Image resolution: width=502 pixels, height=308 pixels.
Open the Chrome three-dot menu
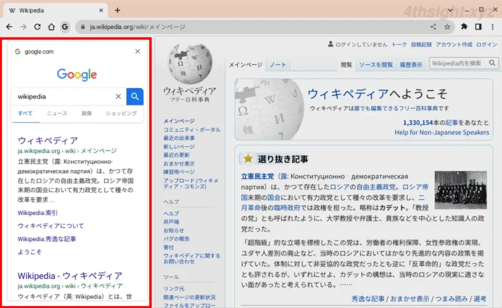(492, 27)
